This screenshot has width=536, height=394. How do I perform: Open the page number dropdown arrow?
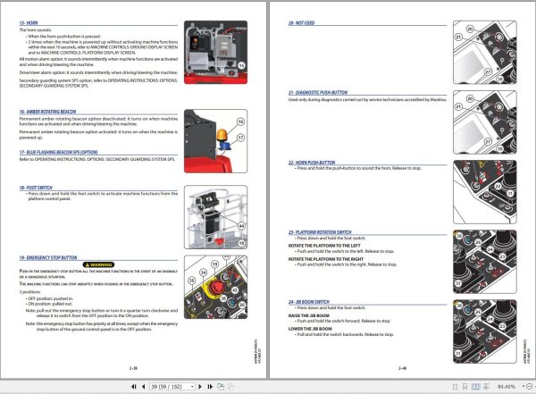coord(192,387)
